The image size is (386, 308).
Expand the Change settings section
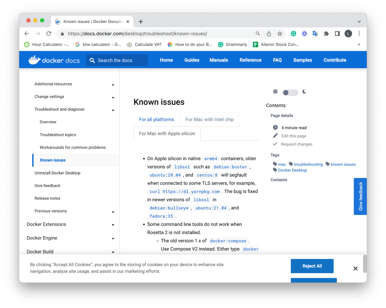coord(113,98)
